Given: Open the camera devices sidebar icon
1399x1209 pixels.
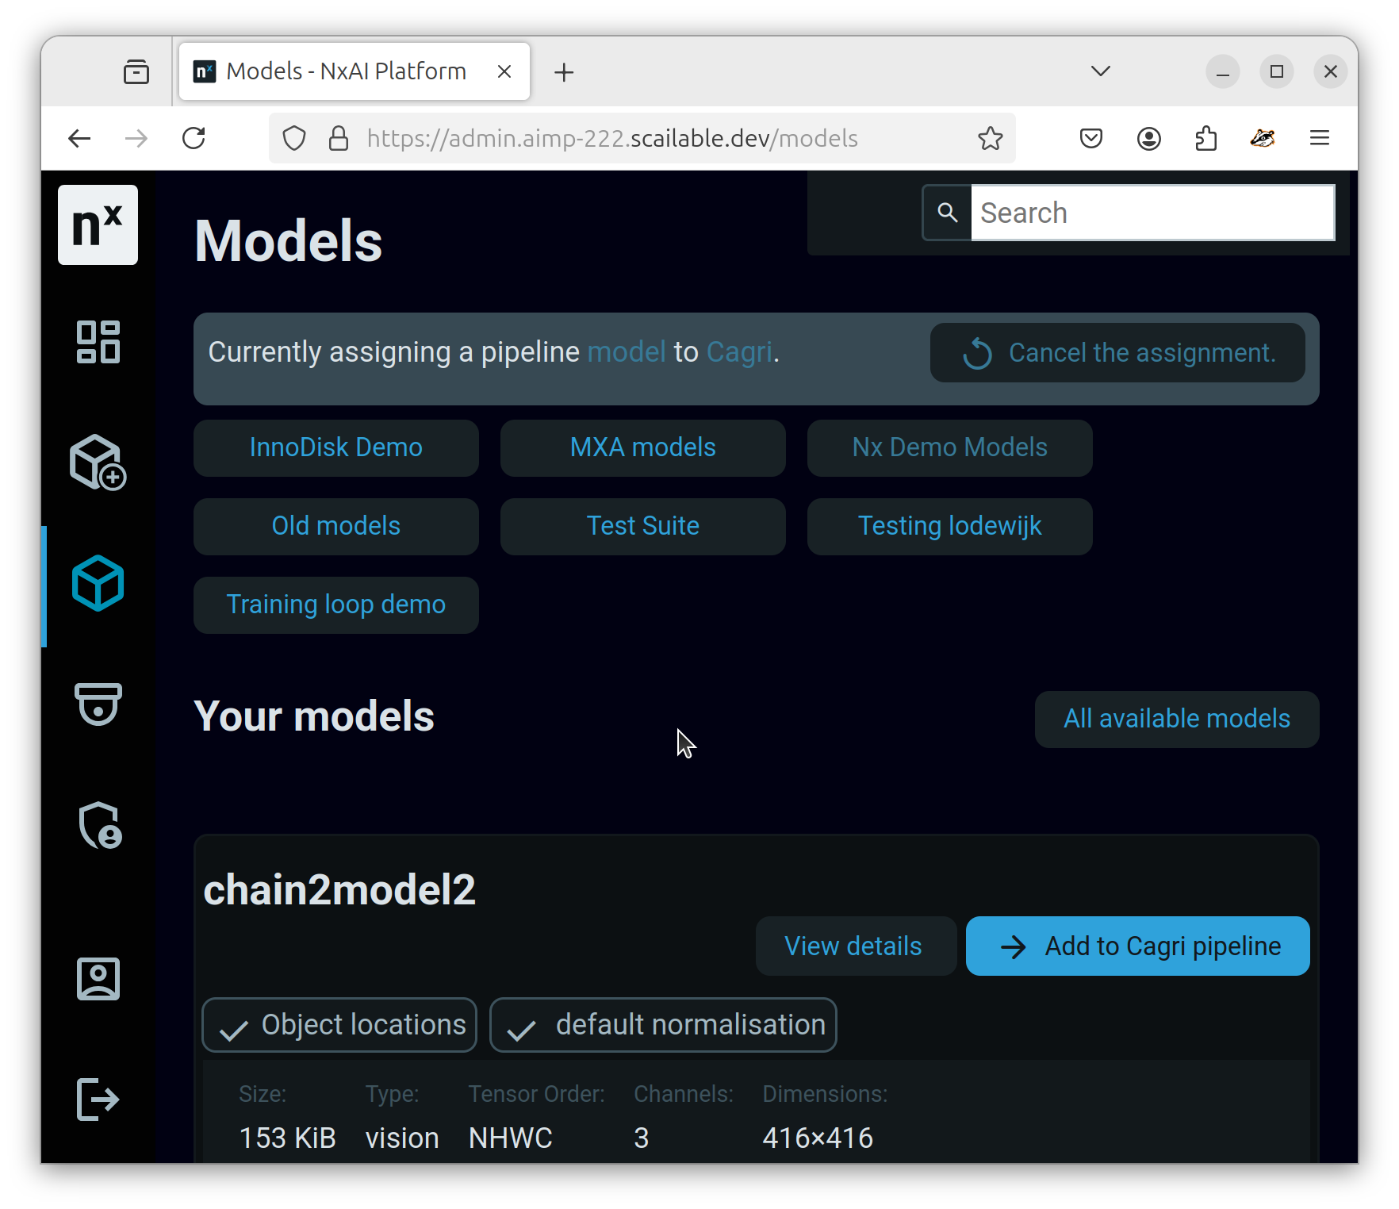Looking at the screenshot, I should (x=98, y=704).
